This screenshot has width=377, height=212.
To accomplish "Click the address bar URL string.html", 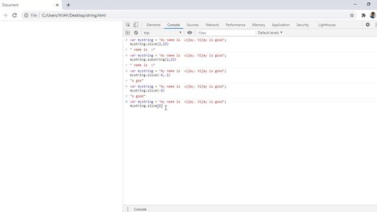I will coord(74,15).
